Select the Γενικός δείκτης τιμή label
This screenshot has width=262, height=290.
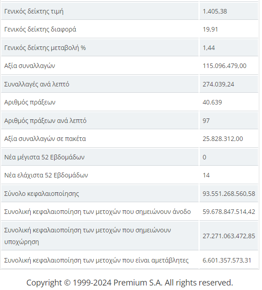34,11
